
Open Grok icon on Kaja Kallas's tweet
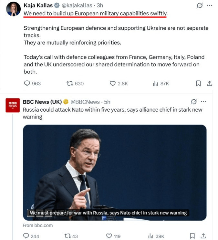200,5
